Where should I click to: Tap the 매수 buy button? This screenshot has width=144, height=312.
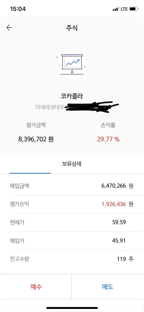coord(36,287)
